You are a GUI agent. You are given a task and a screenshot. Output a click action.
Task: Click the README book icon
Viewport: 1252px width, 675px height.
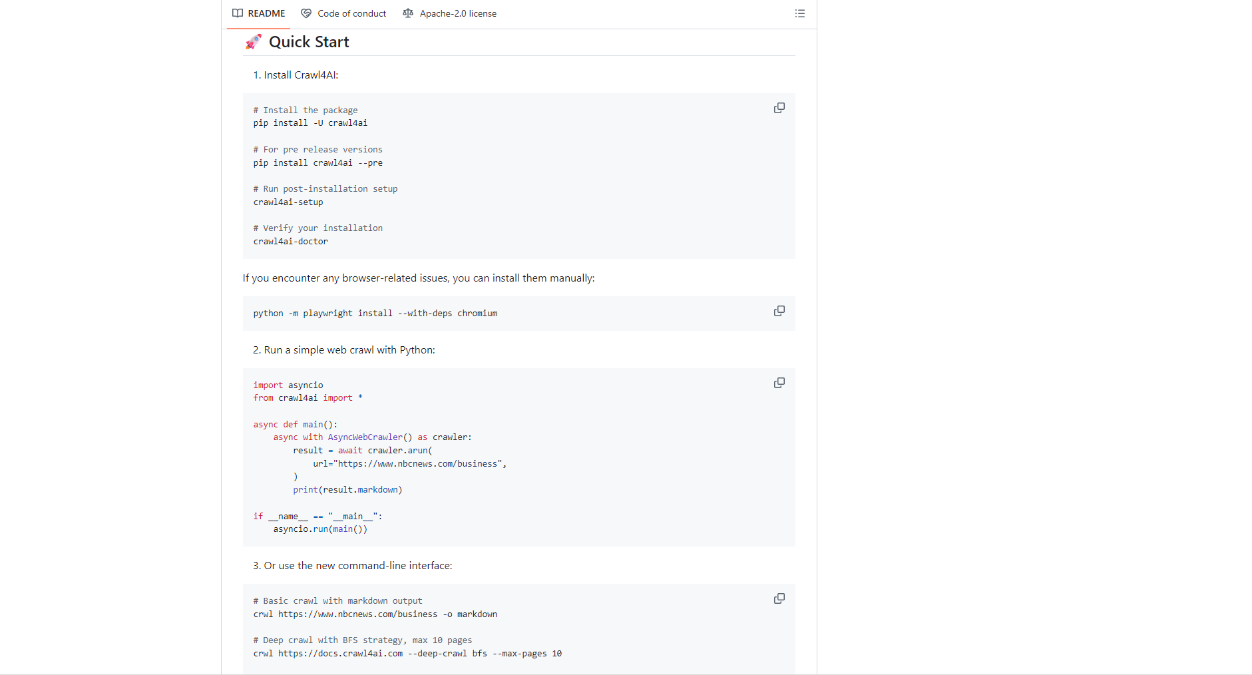(238, 13)
